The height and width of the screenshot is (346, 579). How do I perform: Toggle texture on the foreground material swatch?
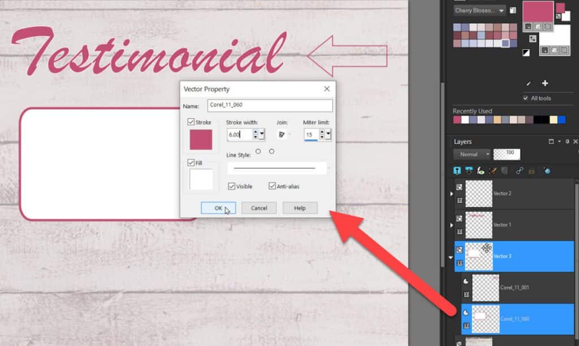[x=538, y=26]
